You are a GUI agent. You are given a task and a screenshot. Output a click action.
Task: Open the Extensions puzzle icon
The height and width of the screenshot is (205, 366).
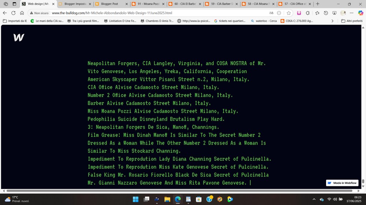click(x=308, y=13)
